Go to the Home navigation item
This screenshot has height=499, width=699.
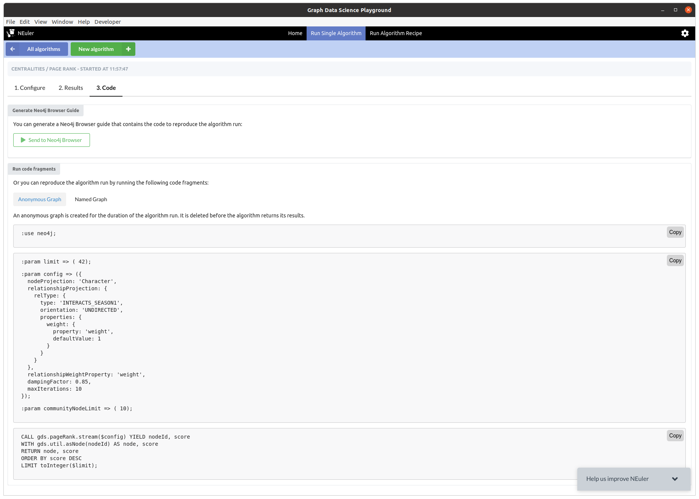click(x=295, y=33)
